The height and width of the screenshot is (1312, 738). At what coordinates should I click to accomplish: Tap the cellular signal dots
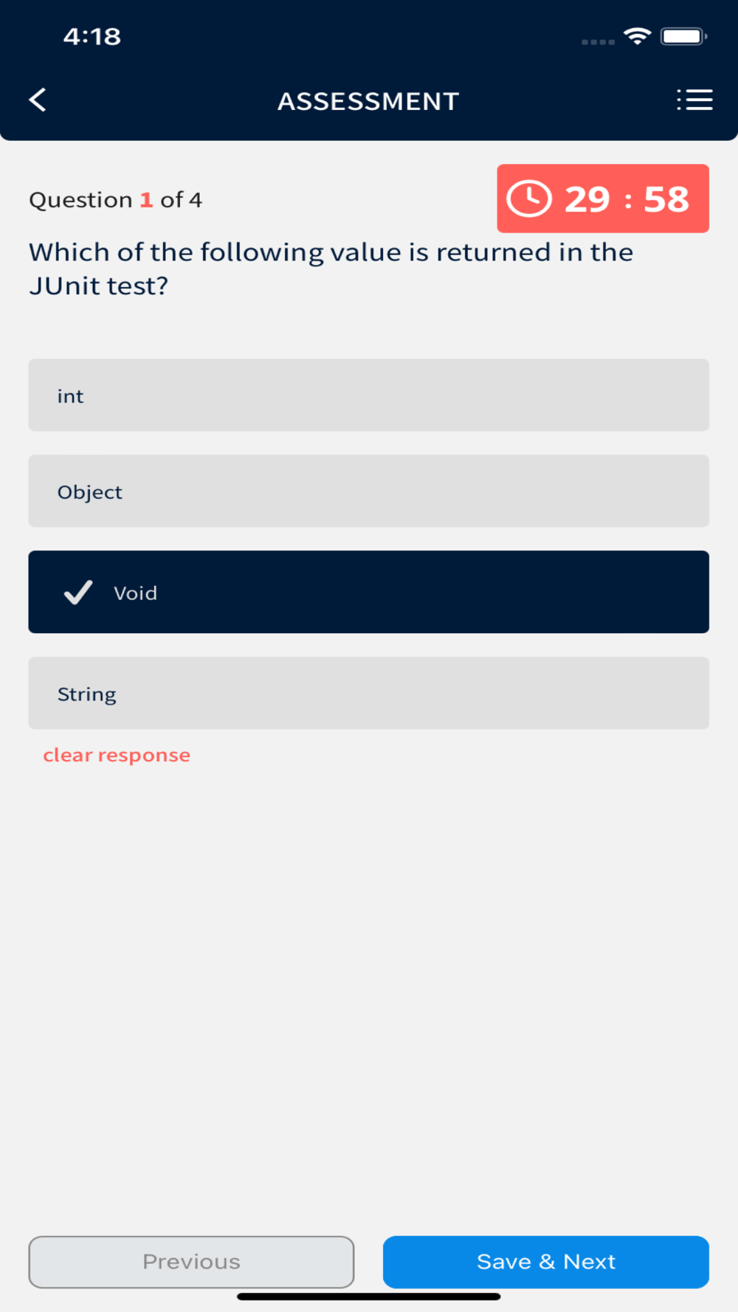(x=598, y=41)
